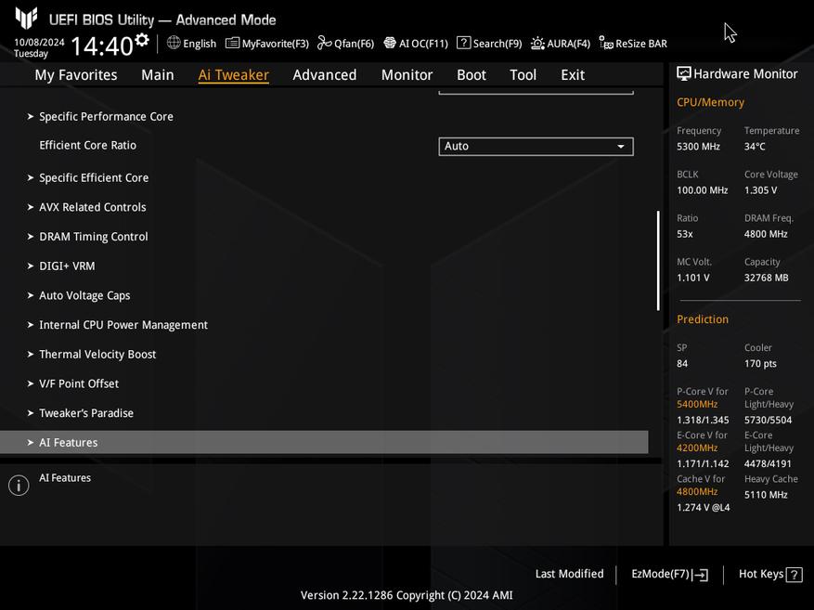814x610 pixels.
Task: Open the Boot tab
Action: click(x=471, y=75)
